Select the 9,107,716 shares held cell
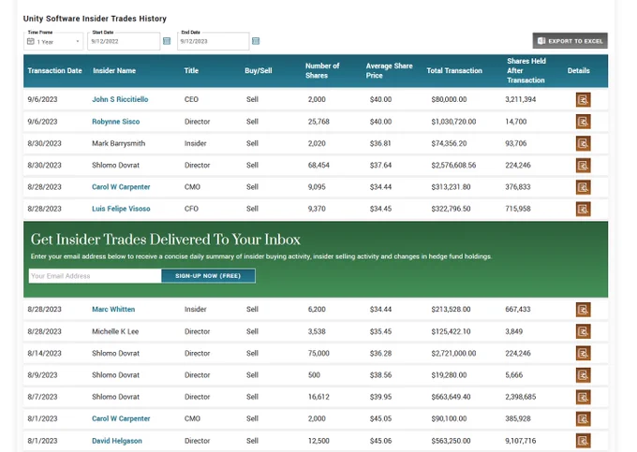 521,441
